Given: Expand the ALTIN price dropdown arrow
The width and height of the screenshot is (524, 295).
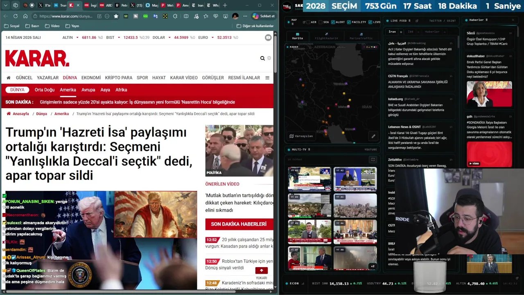Looking at the screenshot, I should pyautogui.click(x=77, y=37).
